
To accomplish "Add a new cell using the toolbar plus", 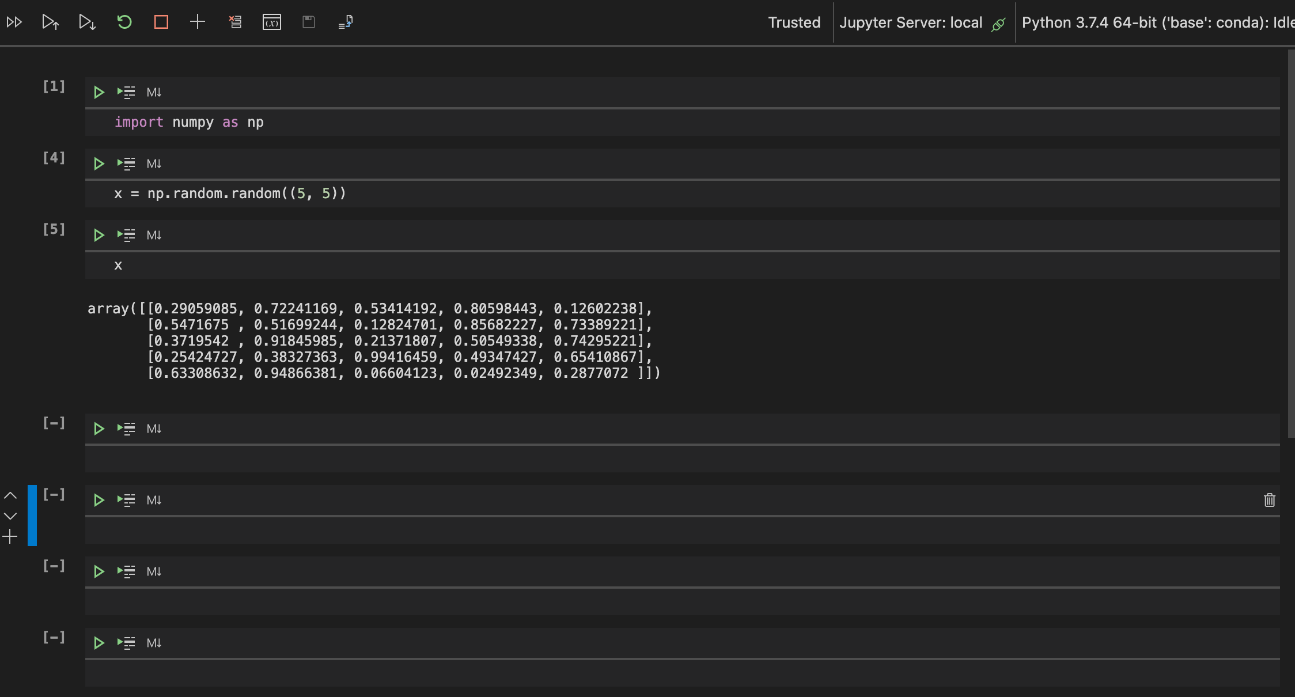I will [x=198, y=22].
